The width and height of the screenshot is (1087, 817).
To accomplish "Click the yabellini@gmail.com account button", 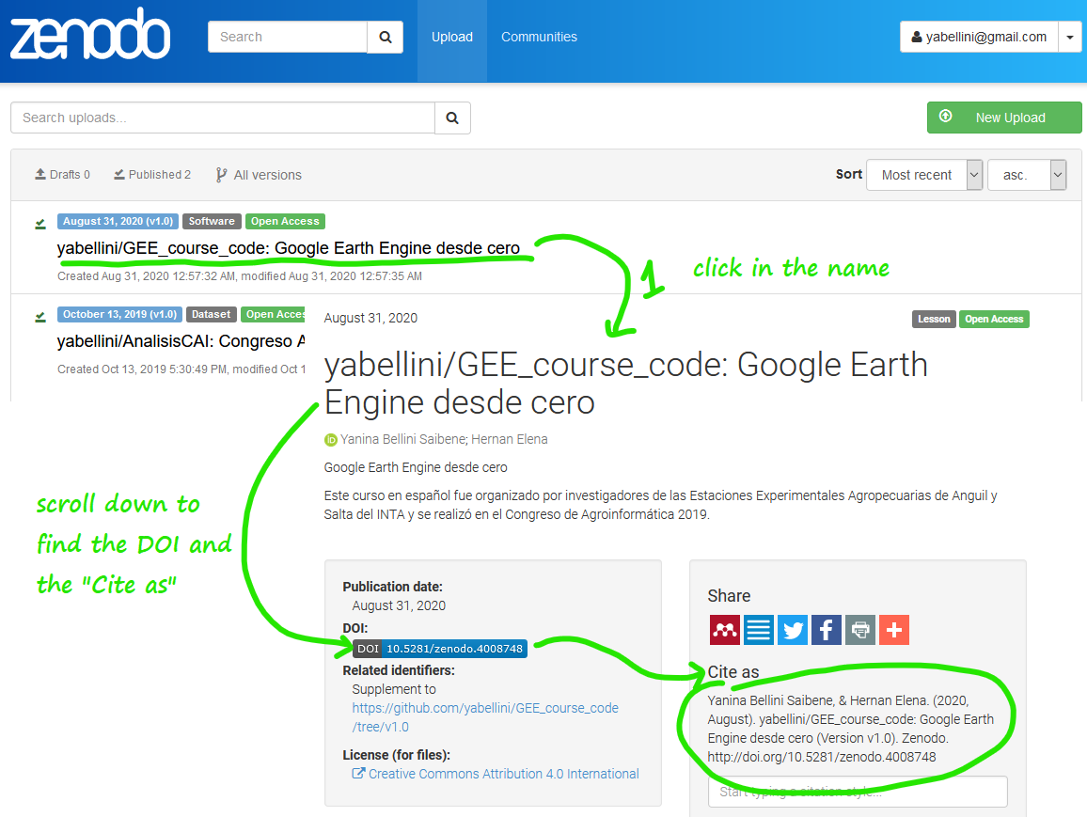I will click(x=979, y=37).
